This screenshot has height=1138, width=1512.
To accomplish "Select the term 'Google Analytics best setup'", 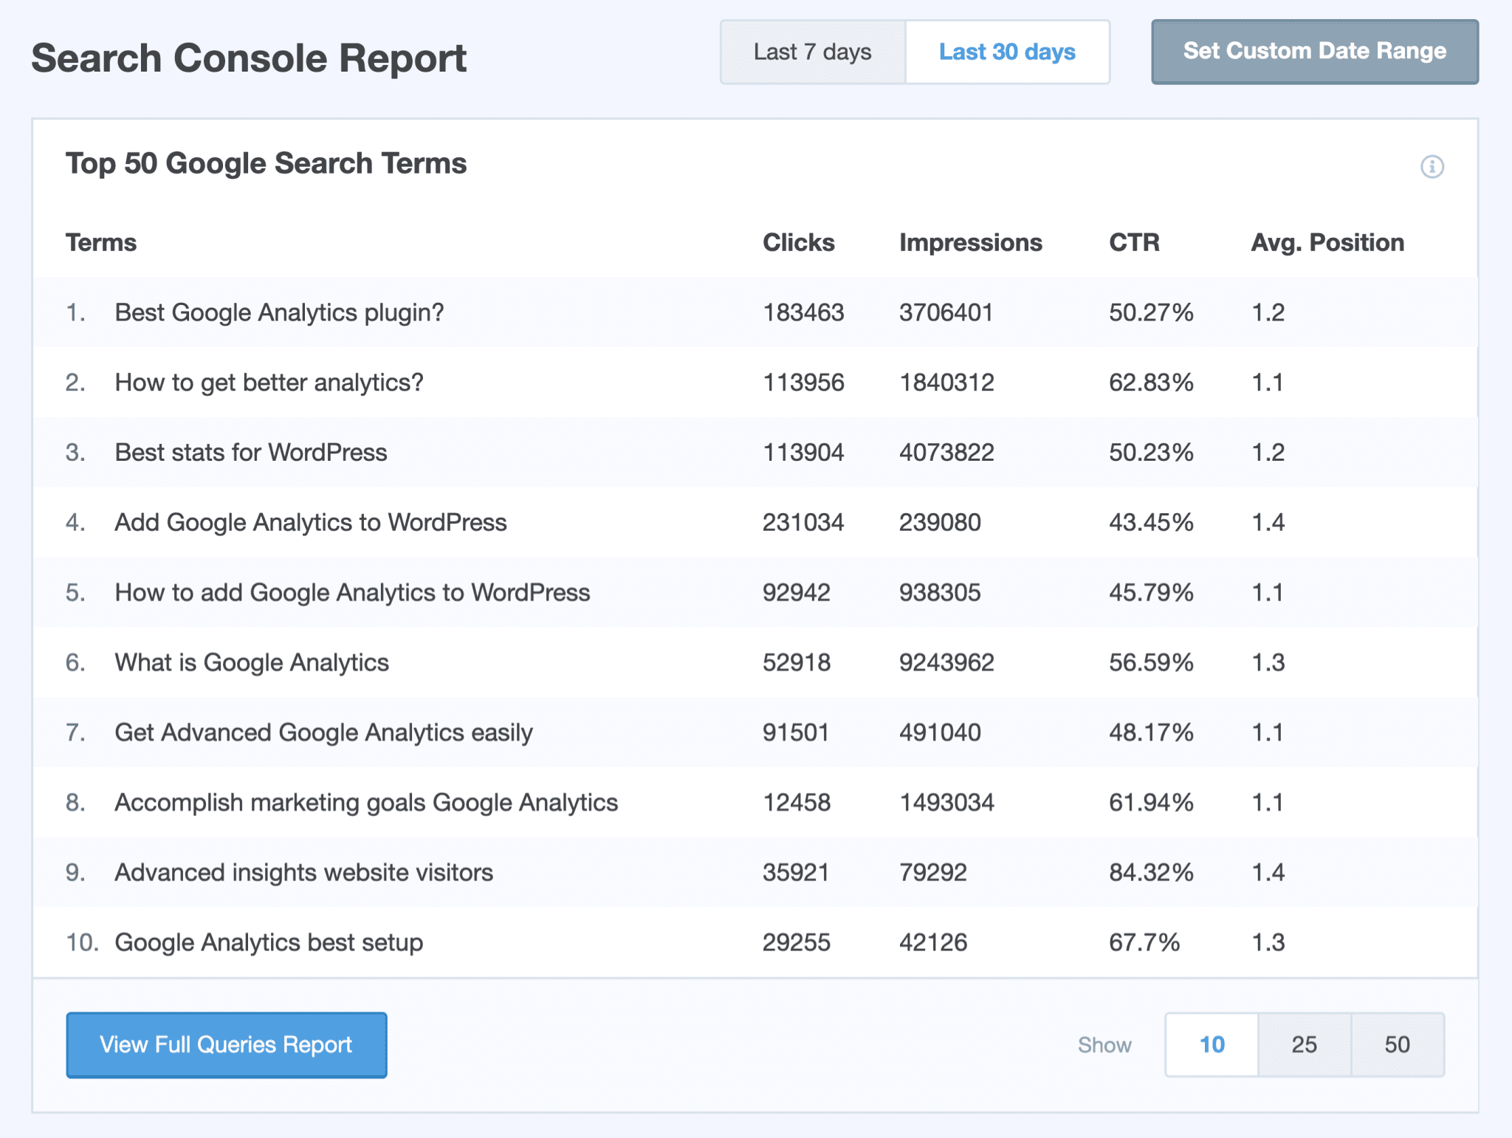I will (269, 942).
